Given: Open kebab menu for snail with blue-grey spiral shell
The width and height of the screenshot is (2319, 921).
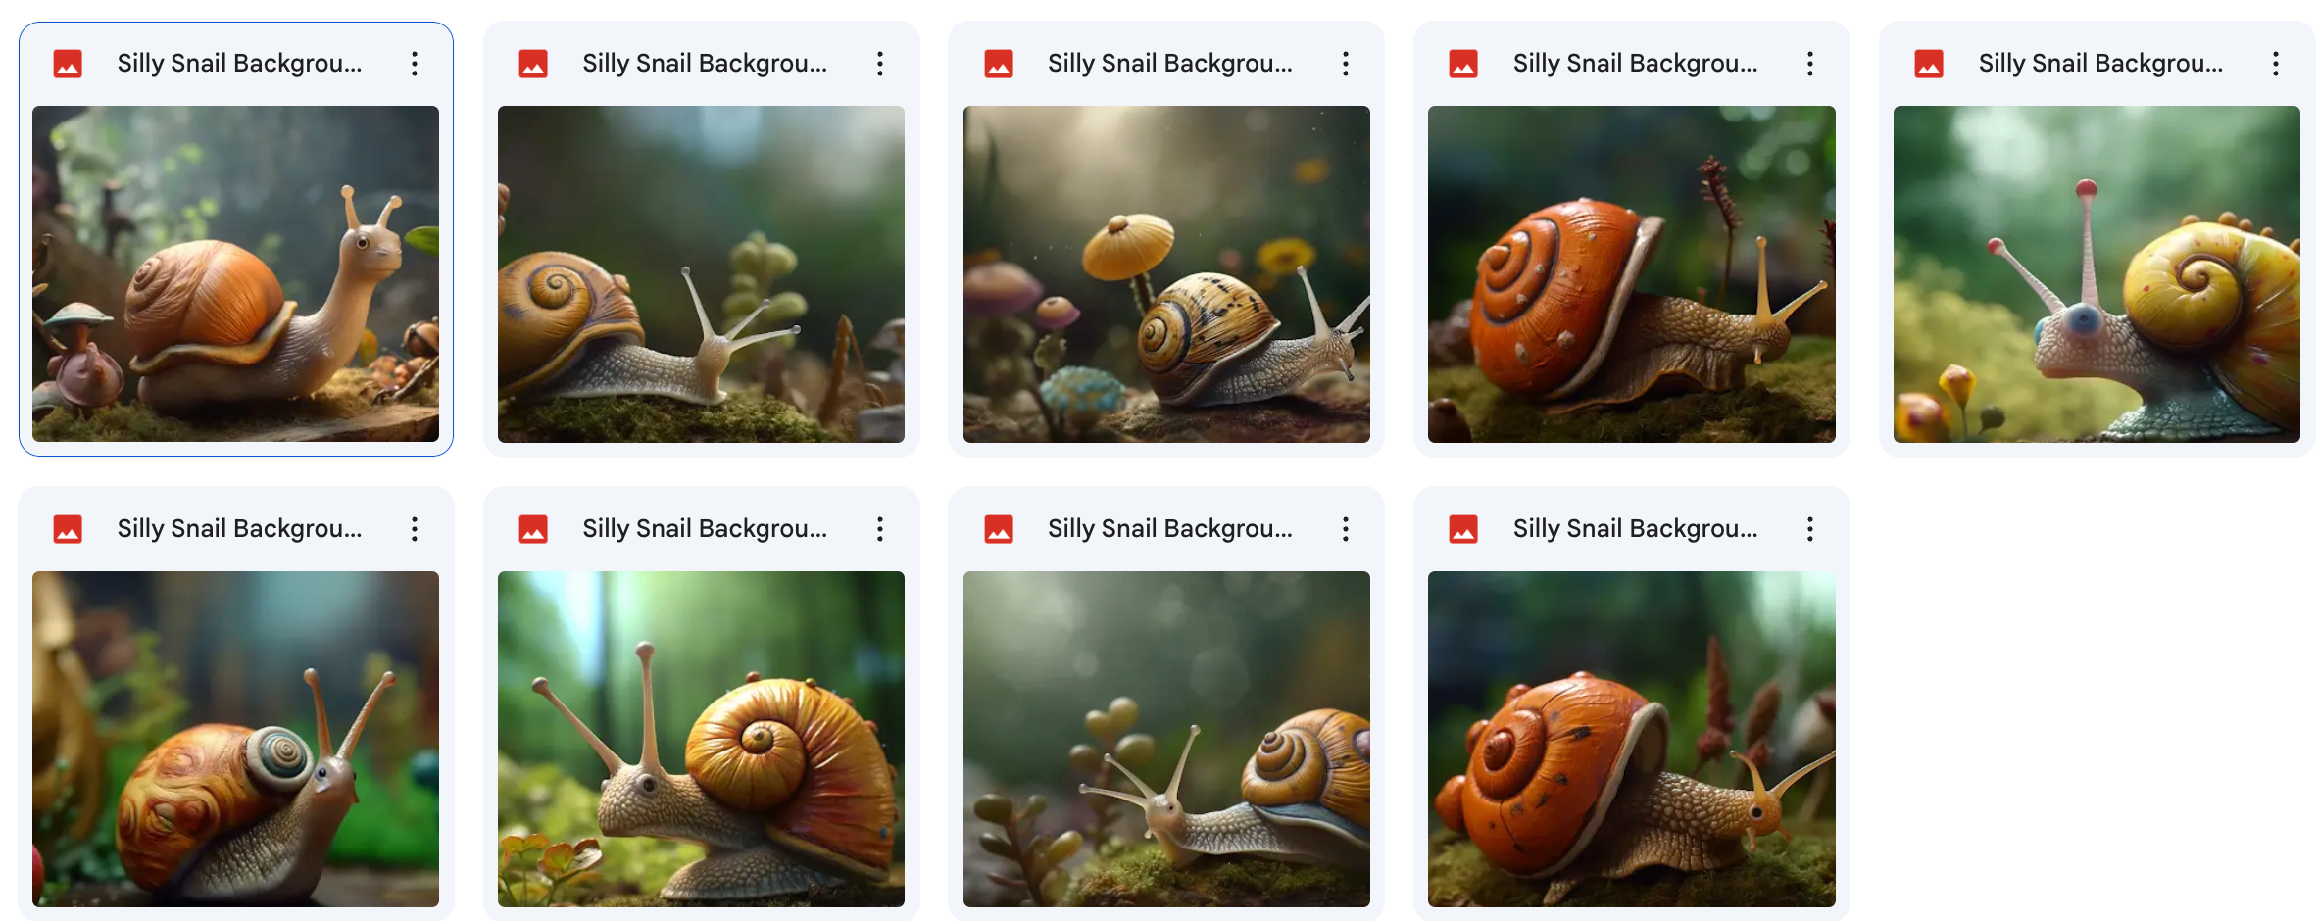Looking at the screenshot, I should tap(415, 529).
